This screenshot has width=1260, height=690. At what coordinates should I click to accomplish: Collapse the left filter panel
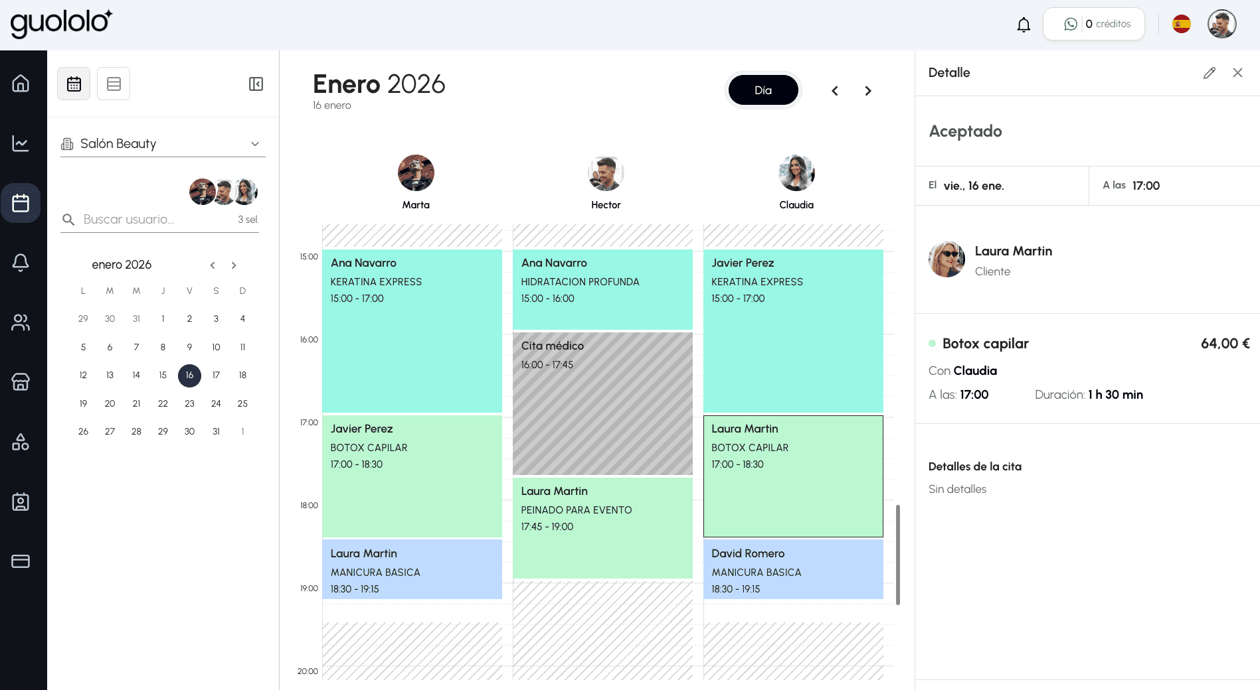click(256, 84)
